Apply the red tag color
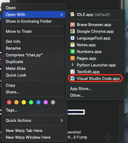The height and width of the screenshot is (143, 128). pos(9,102)
